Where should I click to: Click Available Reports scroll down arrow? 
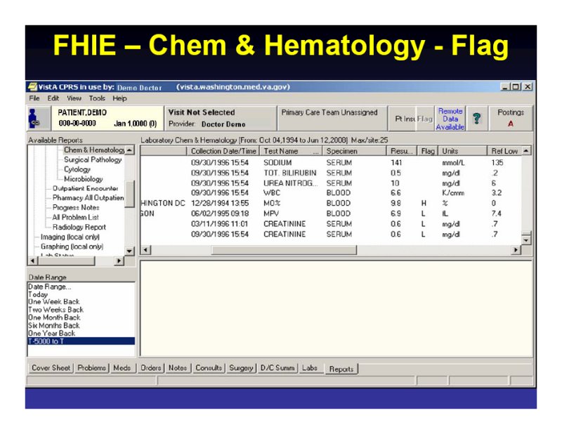coord(130,251)
